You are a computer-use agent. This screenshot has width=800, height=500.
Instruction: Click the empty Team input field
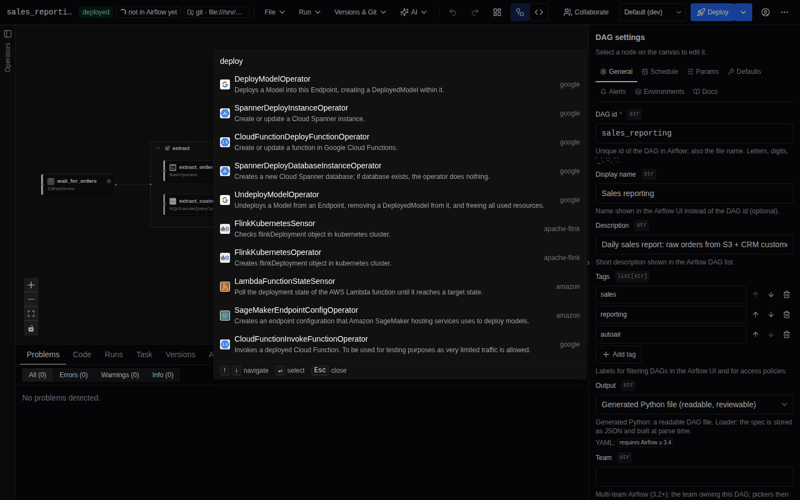click(x=694, y=477)
